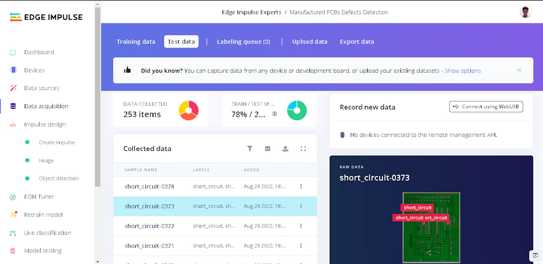Open the options menu for short_circuit-0373
Screen dimensions: 543x264
pyautogui.click(x=301, y=206)
